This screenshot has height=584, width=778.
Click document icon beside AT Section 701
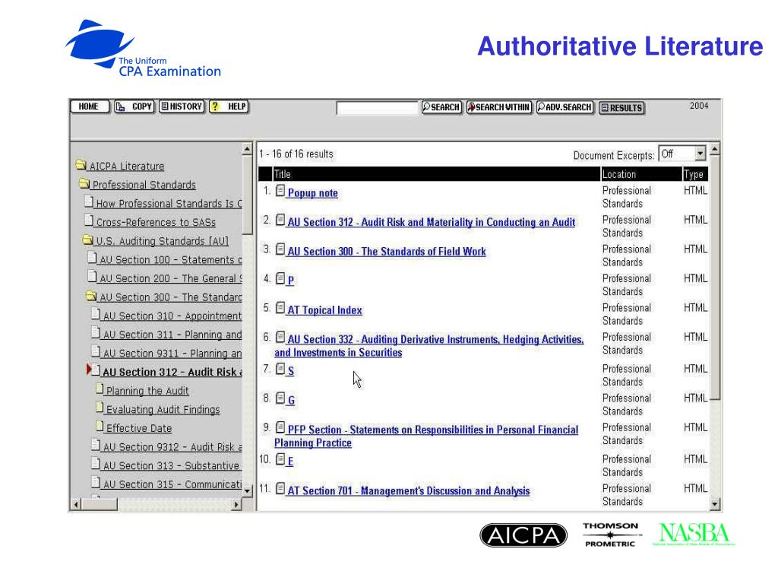tap(280, 489)
